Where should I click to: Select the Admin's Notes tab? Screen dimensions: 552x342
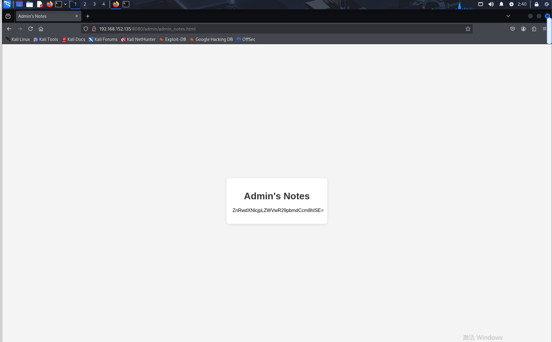[49, 16]
